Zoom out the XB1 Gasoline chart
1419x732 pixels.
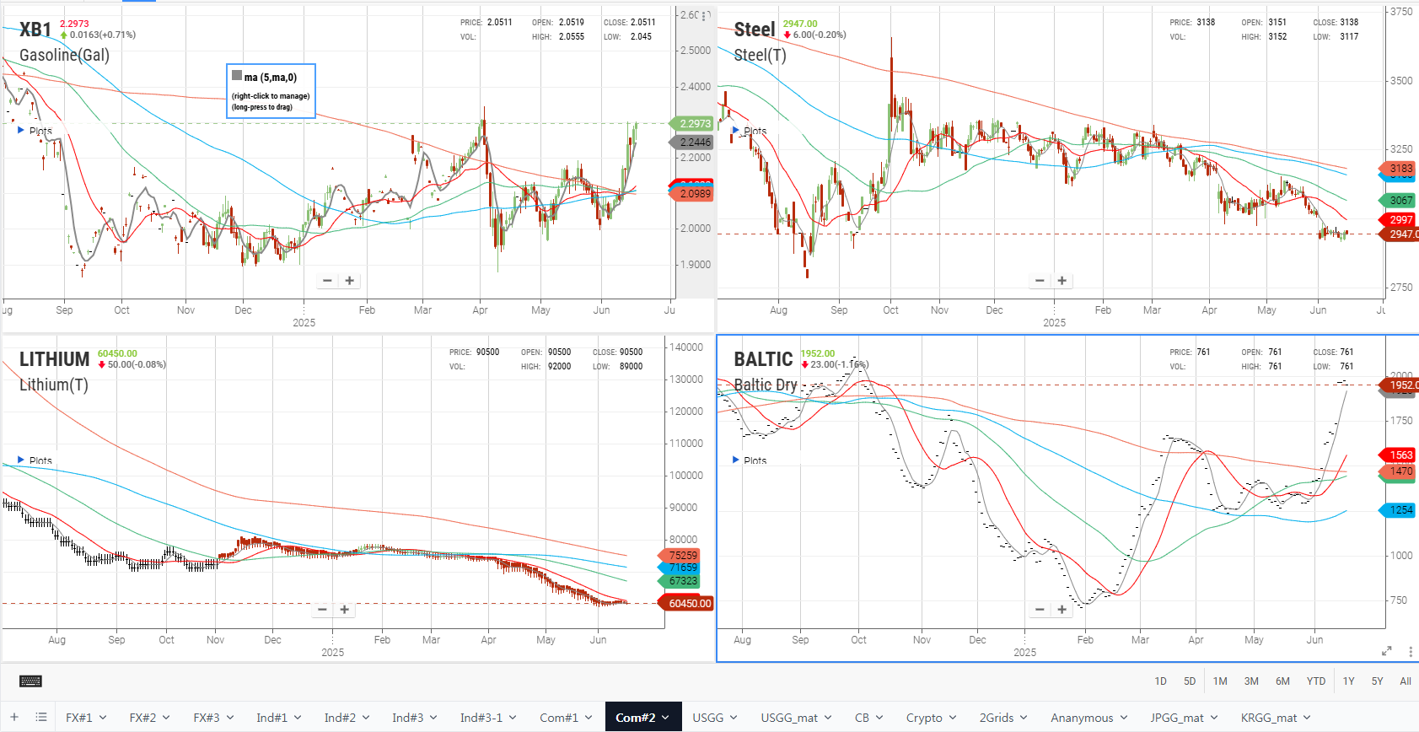(x=327, y=281)
